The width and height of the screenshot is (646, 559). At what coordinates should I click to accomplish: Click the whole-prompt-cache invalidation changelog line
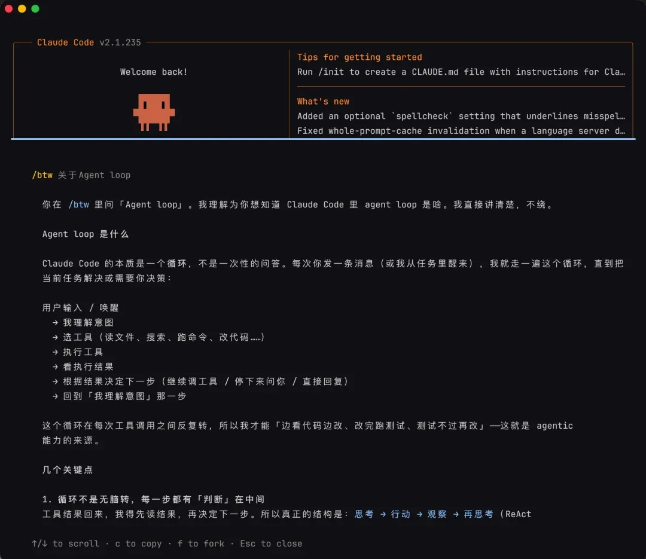tap(461, 131)
